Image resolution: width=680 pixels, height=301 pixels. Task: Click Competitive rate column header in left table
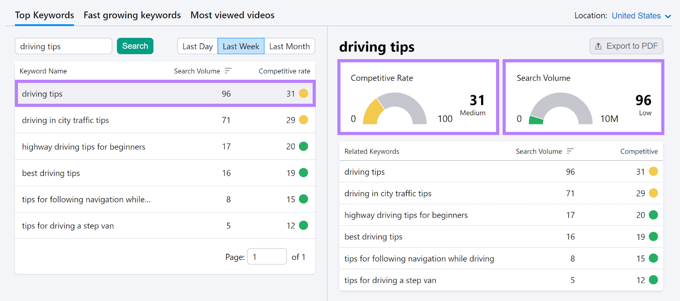[x=284, y=71]
